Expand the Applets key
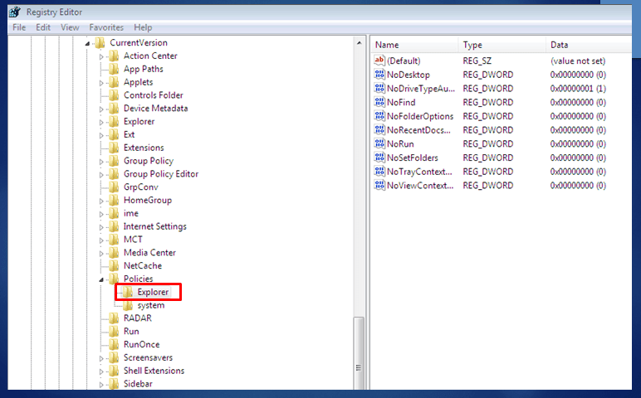The height and width of the screenshot is (398, 641). click(x=101, y=83)
